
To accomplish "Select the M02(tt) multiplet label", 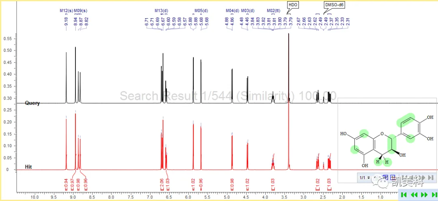I will pyautogui.click(x=273, y=11).
